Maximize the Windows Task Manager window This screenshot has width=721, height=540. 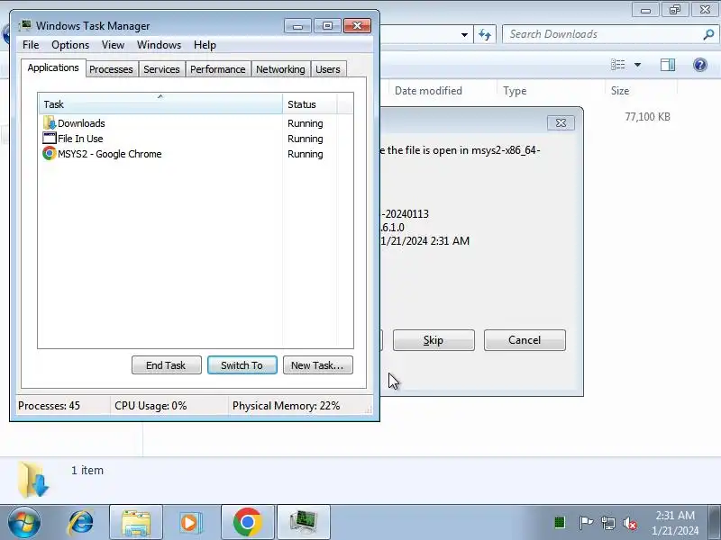click(327, 26)
